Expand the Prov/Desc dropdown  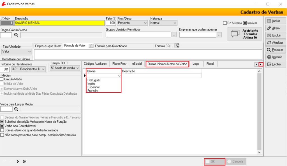(145, 23)
